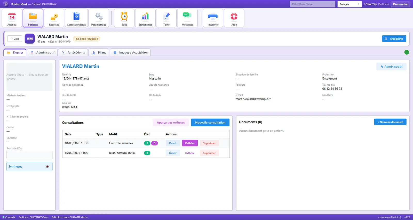Image resolution: width=413 pixels, height=220 pixels.
Task: Open the Bilans tab
Action: [99, 52]
